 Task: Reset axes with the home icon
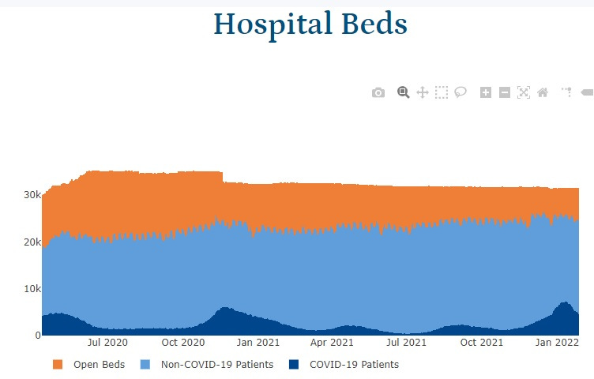tap(543, 92)
